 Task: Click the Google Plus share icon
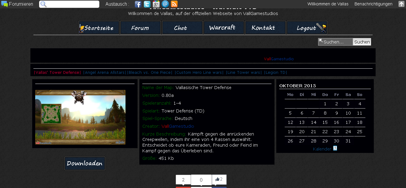156,4
